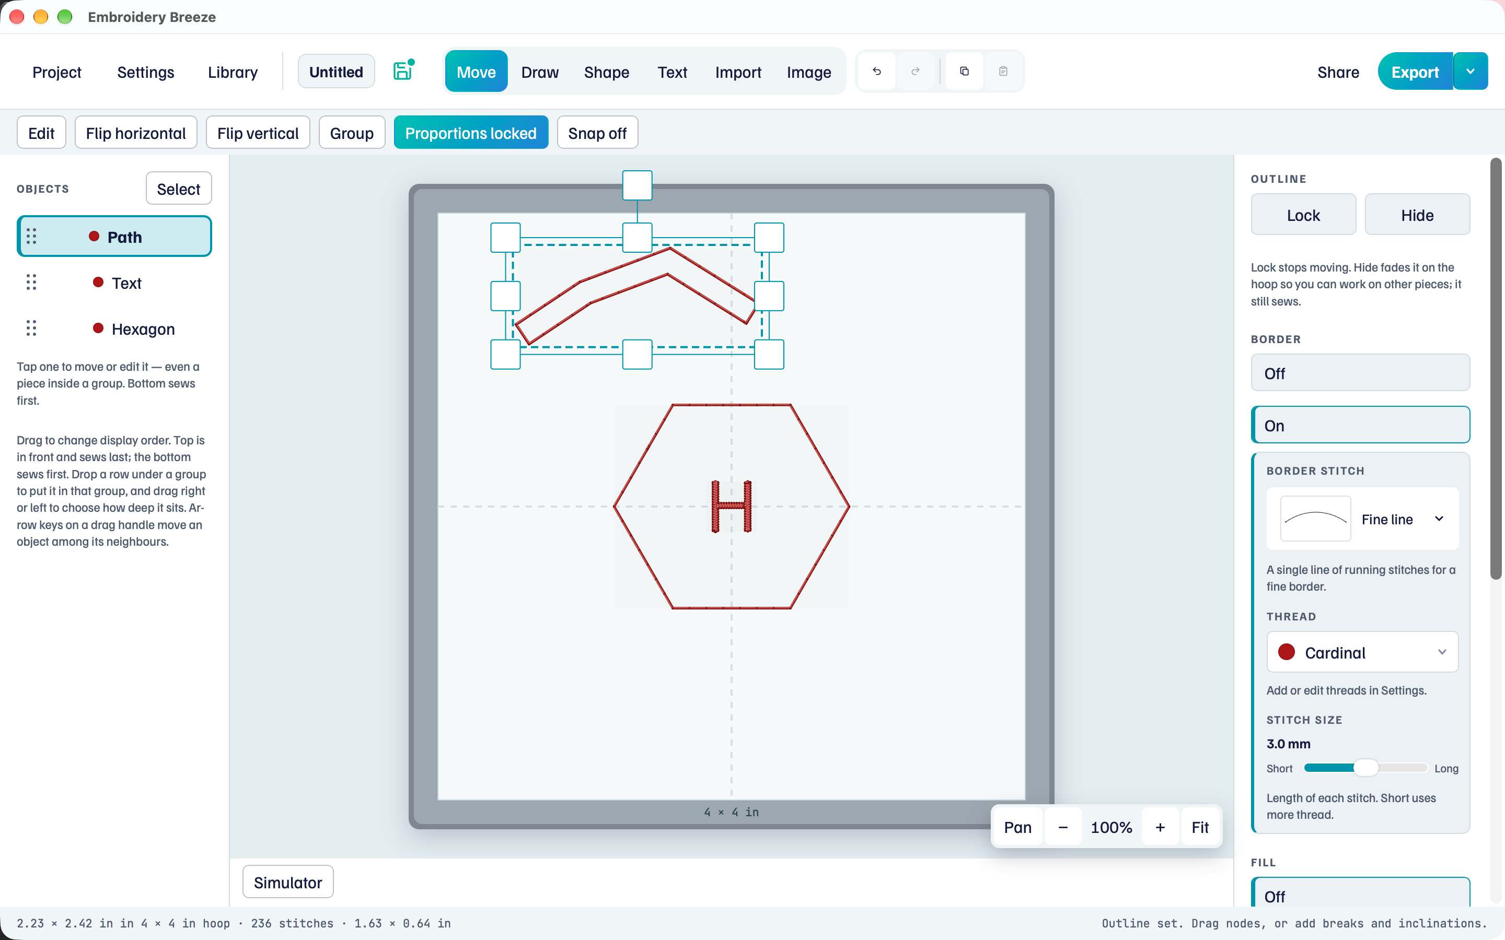Turn the border Off
This screenshot has width=1505, height=940.
[x=1360, y=373]
